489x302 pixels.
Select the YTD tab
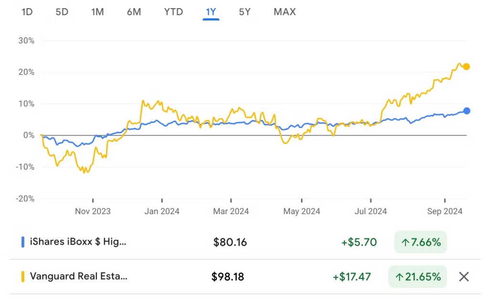tap(173, 12)
